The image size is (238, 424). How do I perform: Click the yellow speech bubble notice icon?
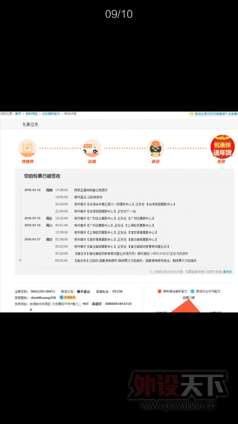pyautogui.click(x=192, y=114)
